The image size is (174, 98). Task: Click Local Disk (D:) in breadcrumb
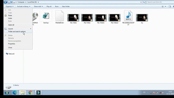[x=32, y=2]
